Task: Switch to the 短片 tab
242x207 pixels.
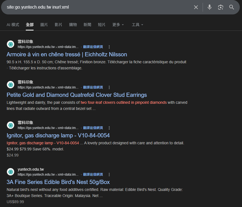Action: 101,25
